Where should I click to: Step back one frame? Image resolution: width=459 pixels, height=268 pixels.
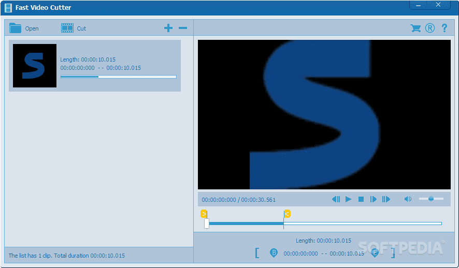(336, 199)
